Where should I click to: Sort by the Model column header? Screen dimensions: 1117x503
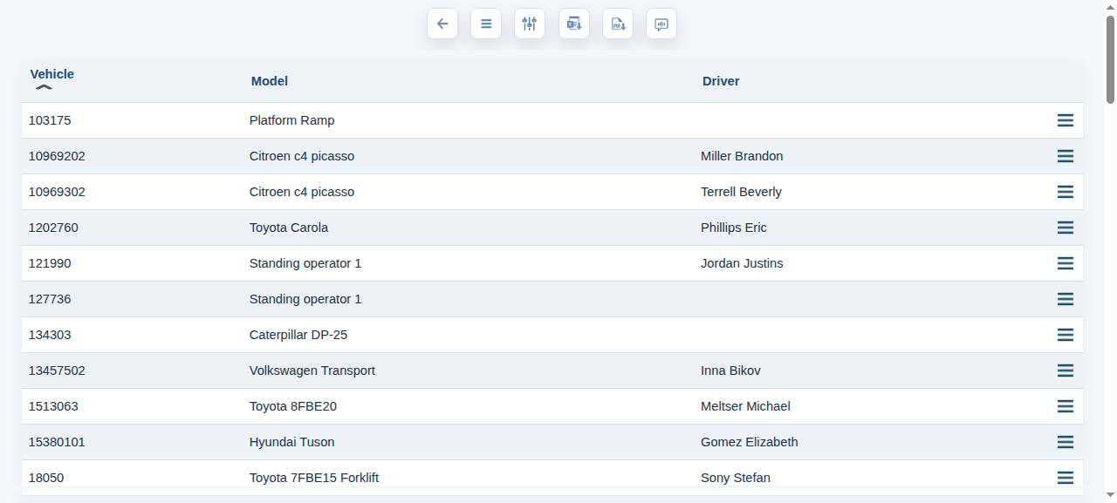(x=270, y=81)
